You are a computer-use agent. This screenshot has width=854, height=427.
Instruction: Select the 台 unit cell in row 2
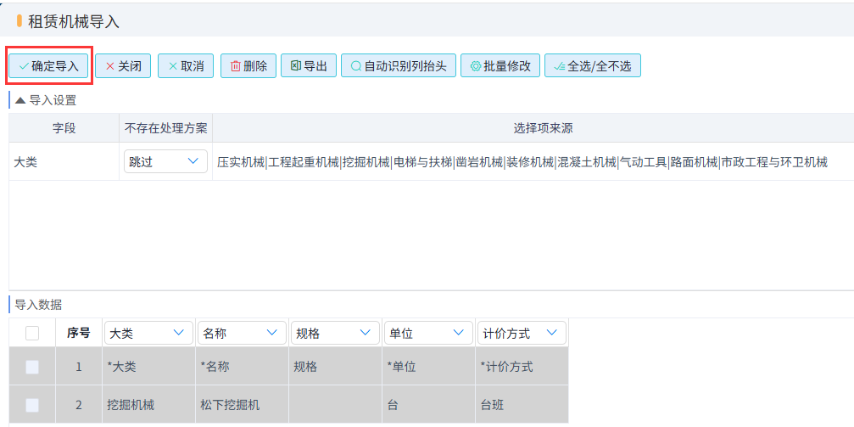click(428, 405)
